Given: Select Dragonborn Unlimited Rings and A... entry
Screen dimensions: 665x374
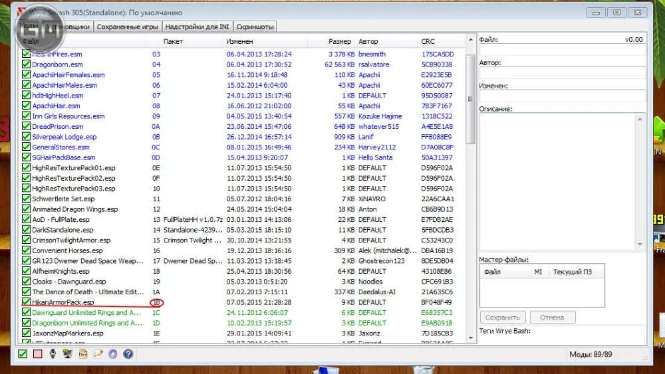Looking at the screenshot, I should point(87,323).
